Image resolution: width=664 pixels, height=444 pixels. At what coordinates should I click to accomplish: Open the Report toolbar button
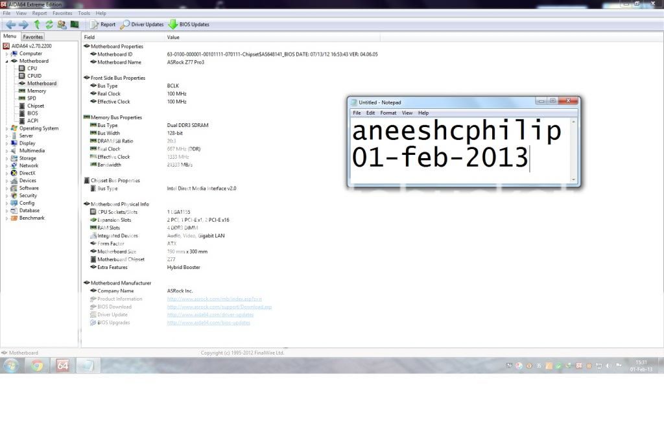tap(102, 25)
